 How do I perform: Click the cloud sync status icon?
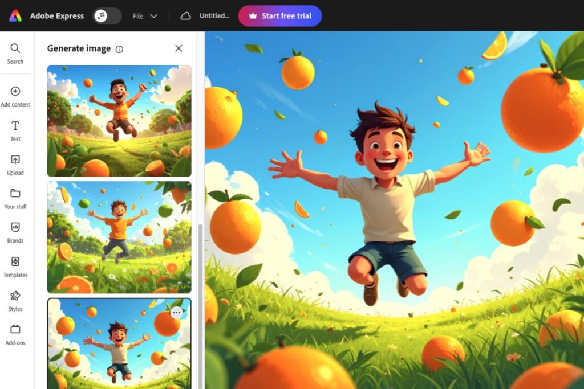185,15
